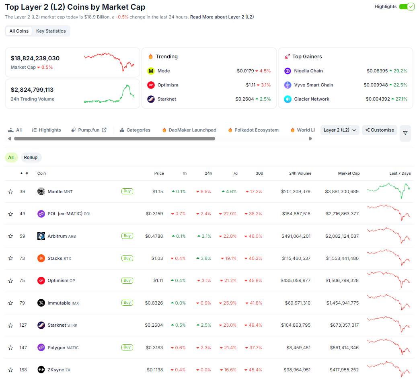Toggle the ZKsync favorite star

(x=10, y=370)
